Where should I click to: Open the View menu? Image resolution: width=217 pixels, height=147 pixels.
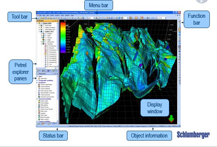pyautogui.click(x=48, y=16)
